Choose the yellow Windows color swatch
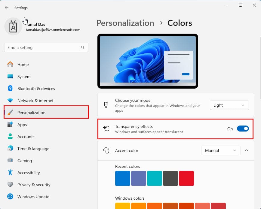The image size is (261, 209). click(122, 206)
